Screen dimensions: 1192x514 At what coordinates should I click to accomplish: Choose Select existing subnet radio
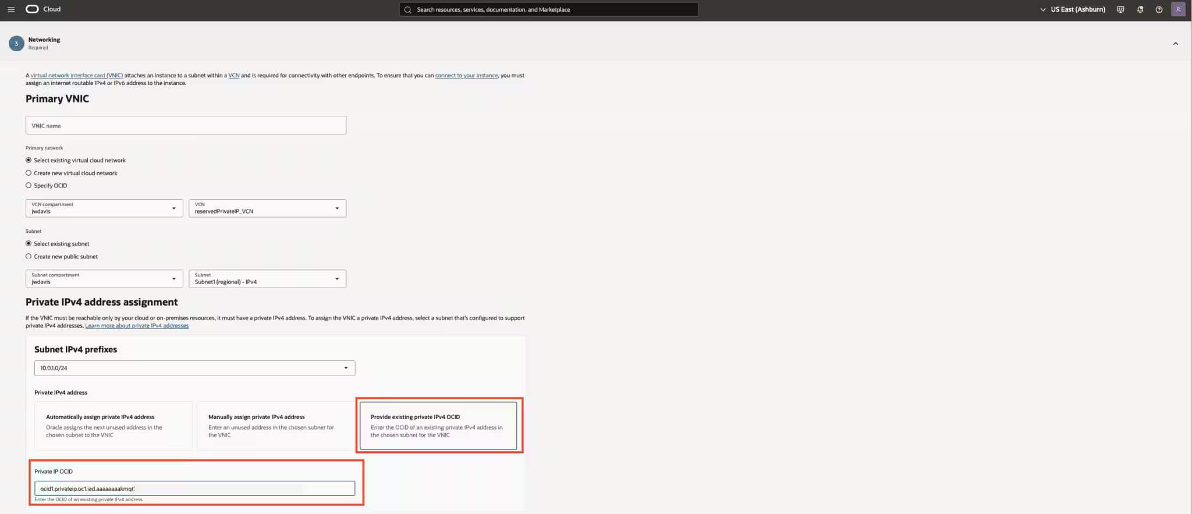[29, 243]
